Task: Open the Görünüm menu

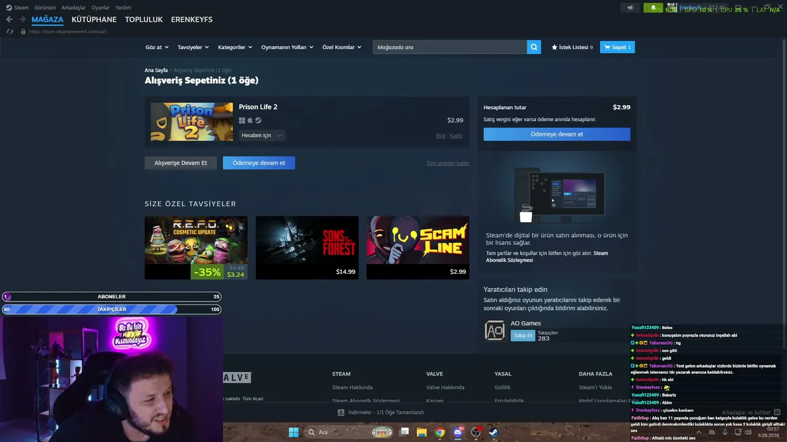Action: point(45,8)
